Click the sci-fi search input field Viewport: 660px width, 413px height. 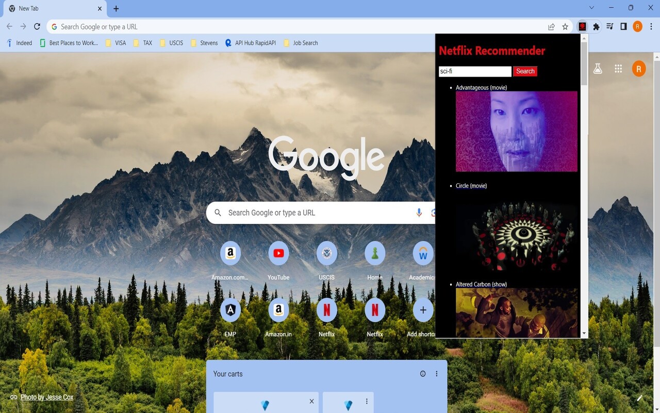(474, 71)
